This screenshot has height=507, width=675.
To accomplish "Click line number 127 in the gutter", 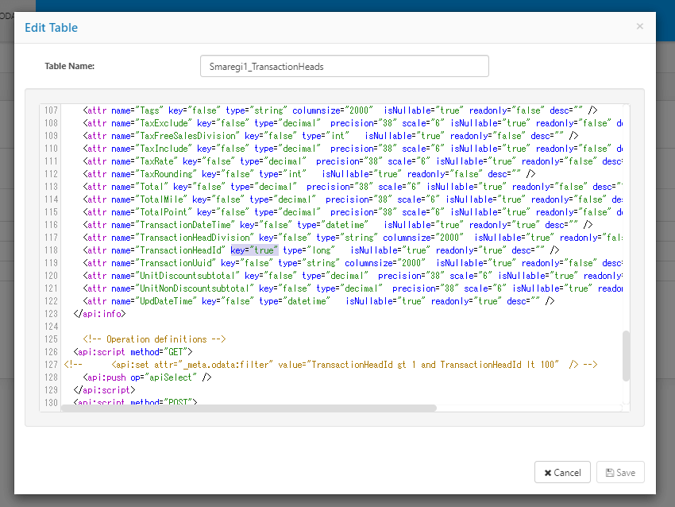I will click(52, 365).
